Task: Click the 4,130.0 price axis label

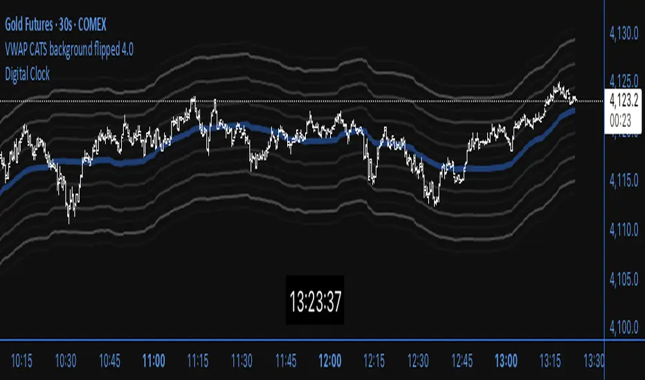Action: (x=624, y=33)
